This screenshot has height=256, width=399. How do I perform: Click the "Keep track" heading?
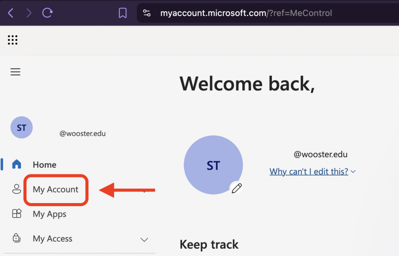tap(209, 245)
